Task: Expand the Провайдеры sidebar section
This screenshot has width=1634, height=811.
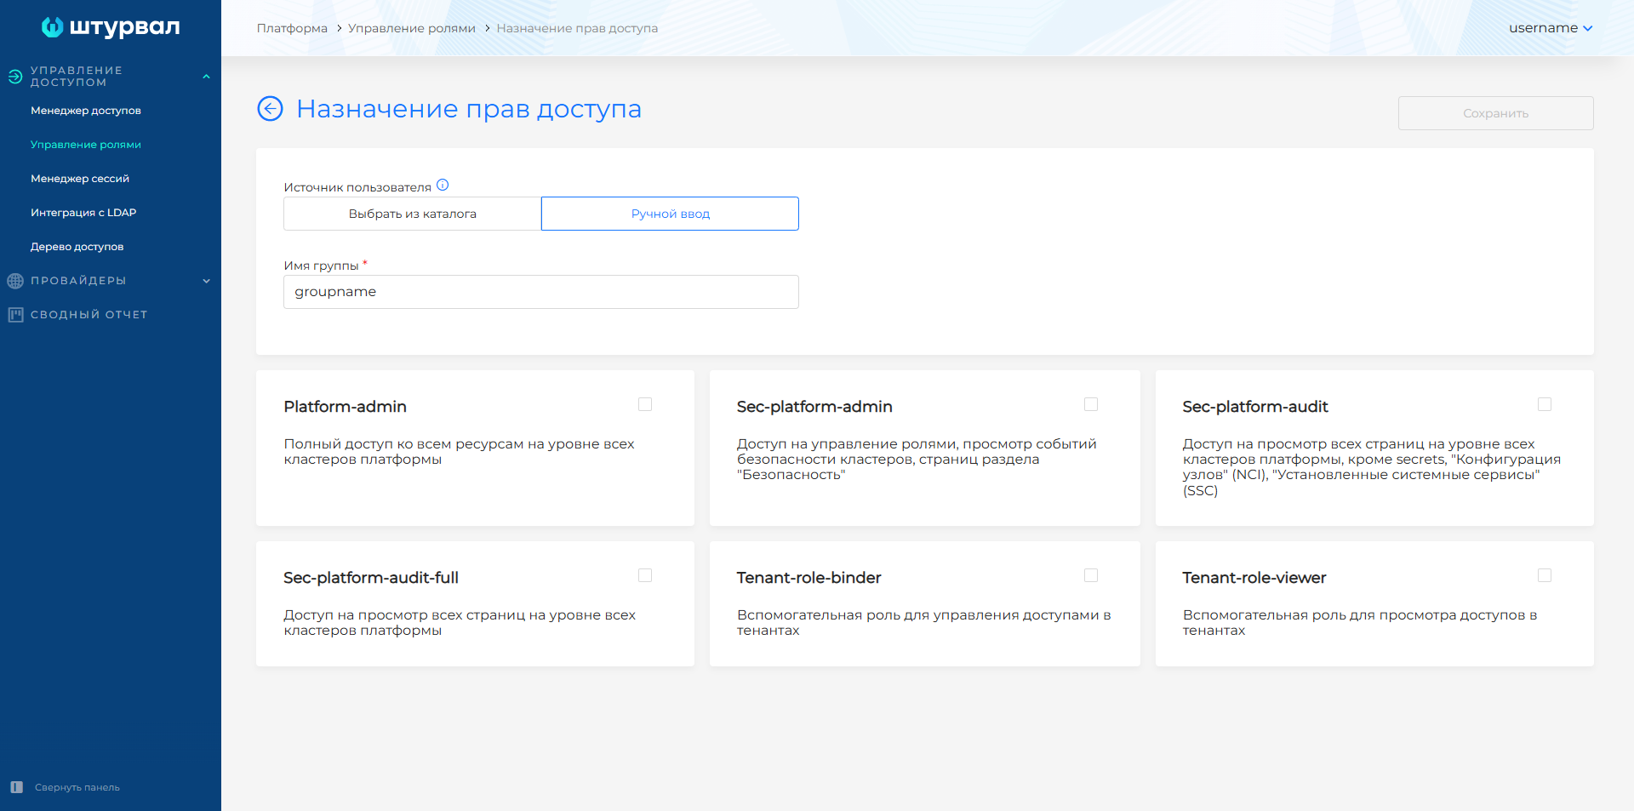Action: point(207,281)
